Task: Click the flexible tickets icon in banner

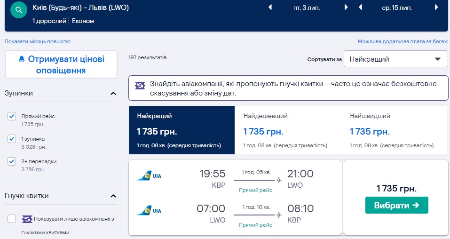Action: 140,85
